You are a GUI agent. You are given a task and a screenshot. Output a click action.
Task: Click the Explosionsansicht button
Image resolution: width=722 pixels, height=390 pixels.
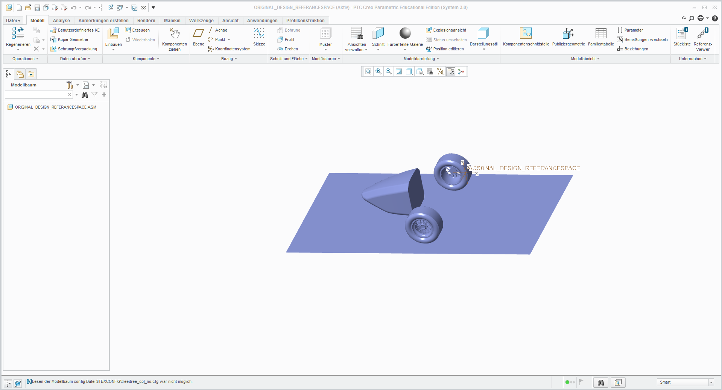[446, 30]
